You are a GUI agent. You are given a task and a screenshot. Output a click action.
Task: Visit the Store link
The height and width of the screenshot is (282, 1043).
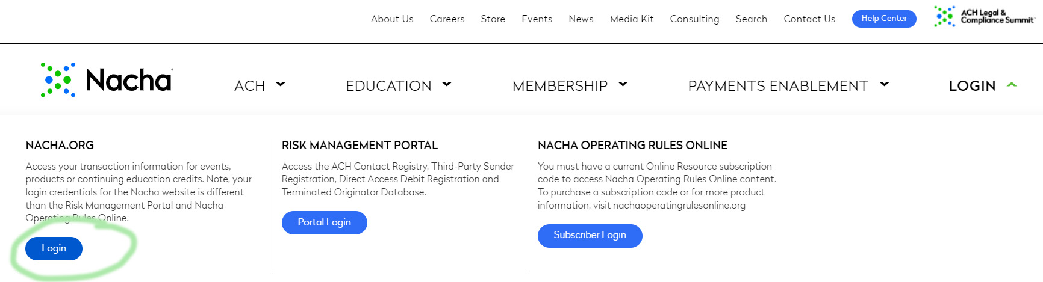[x=493, y=19]
